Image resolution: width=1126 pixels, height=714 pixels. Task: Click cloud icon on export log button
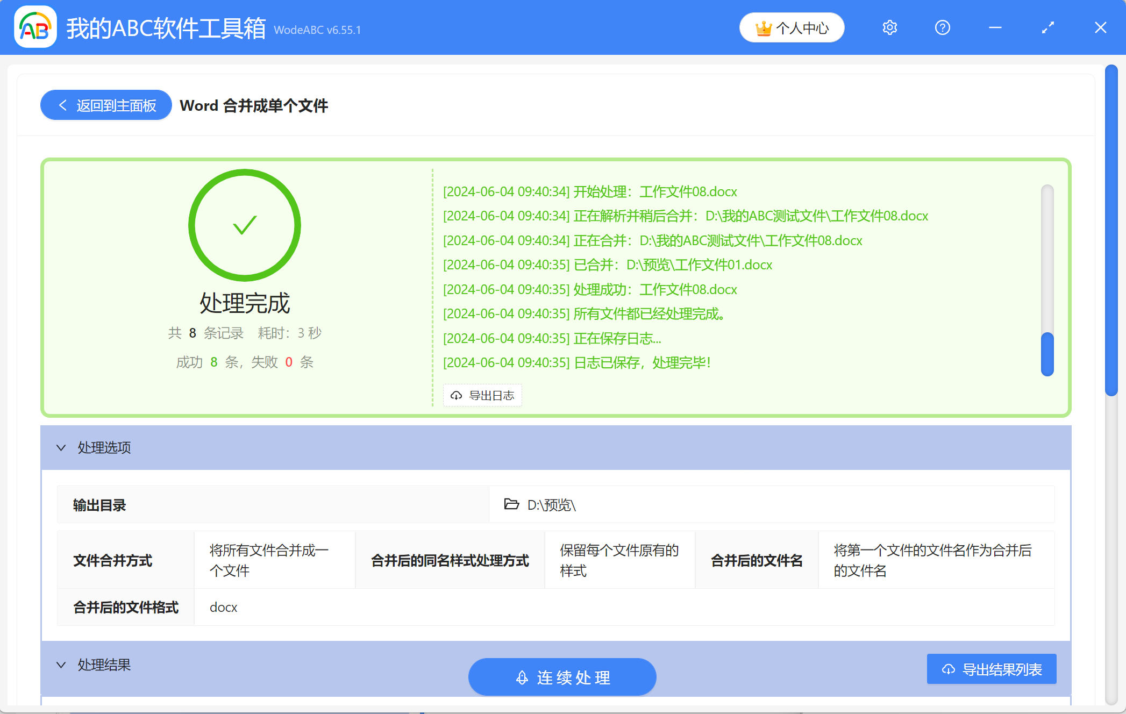point(457,396)
